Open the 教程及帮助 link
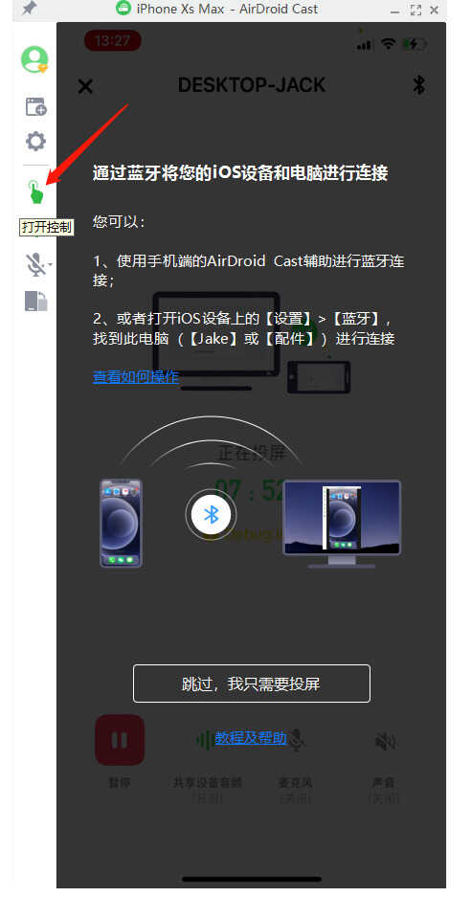The image size is (471, 897). [x=251, y=738]
